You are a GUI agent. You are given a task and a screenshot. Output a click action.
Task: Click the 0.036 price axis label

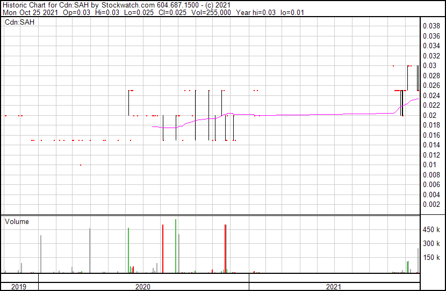[x=431, y=36]
